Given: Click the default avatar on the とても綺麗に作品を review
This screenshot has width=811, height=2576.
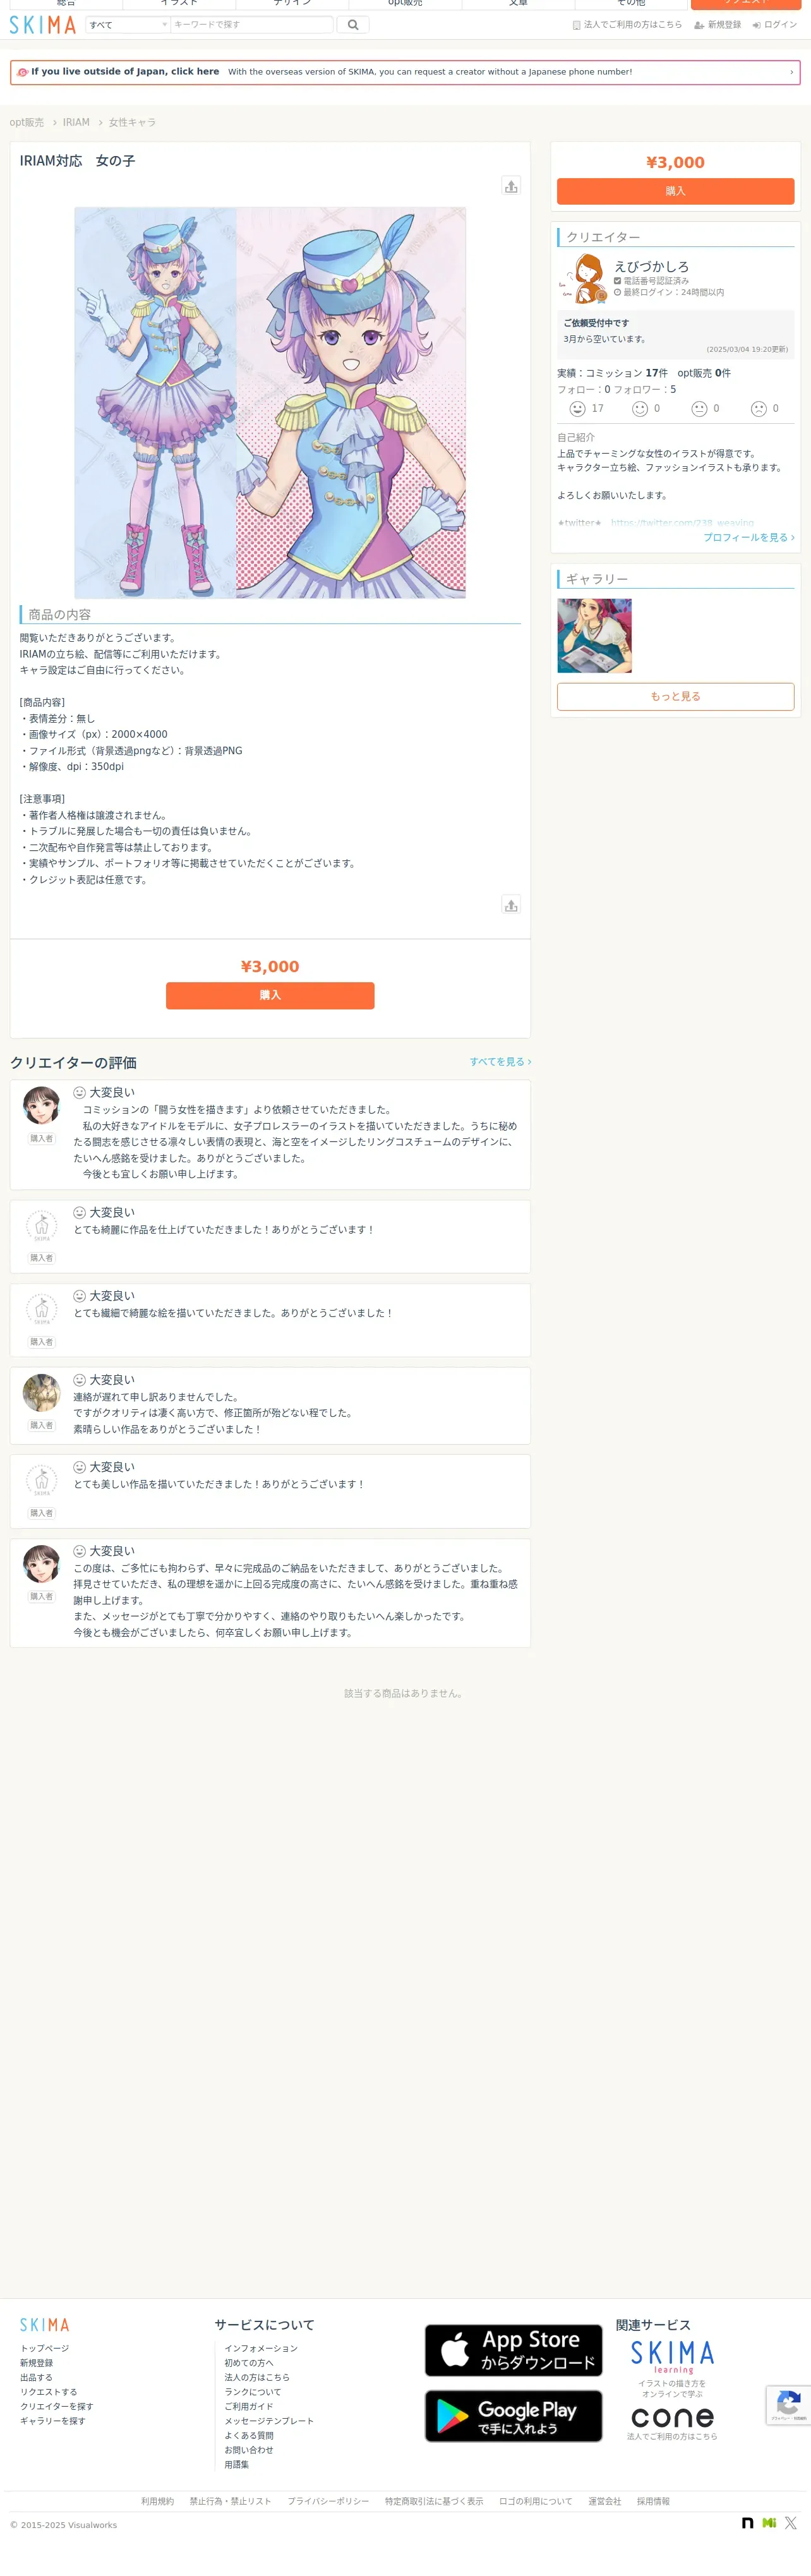Looking at the screenshot, I should (41, 1225).
